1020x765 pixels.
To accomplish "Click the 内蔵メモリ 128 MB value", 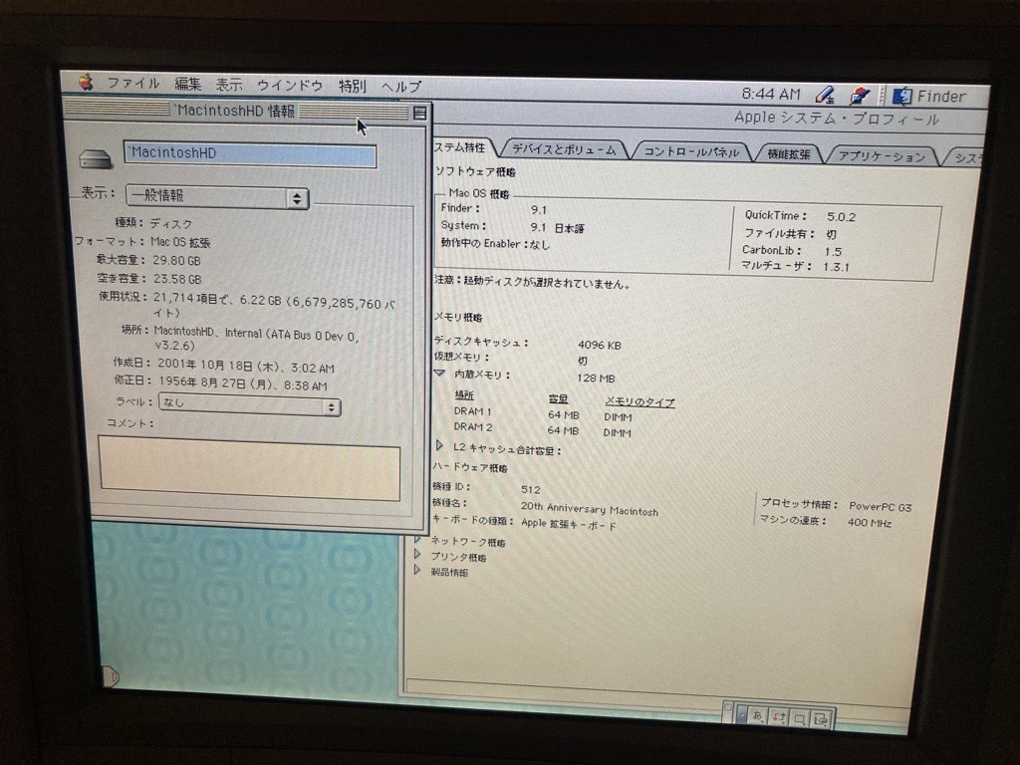I will (596, 378).
